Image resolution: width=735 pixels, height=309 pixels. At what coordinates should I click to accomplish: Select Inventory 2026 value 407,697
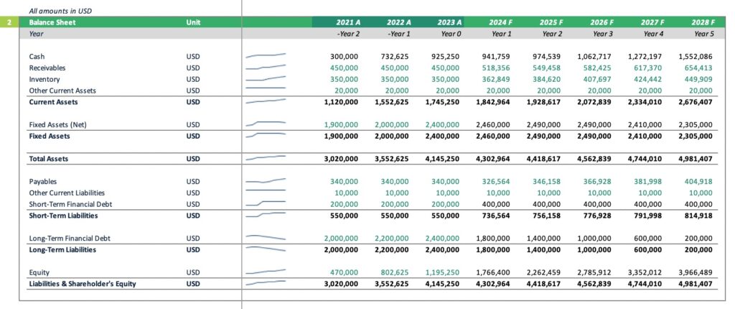[598, 79]
